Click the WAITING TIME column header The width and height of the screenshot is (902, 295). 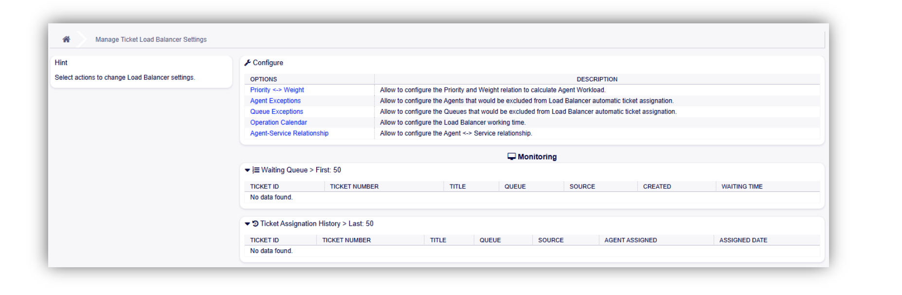[x=741, y=186]
